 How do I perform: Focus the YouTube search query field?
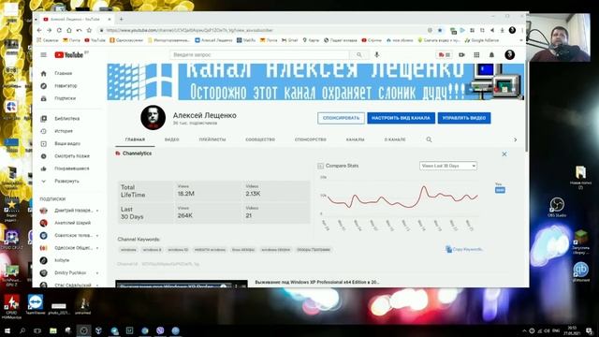click(x=260, y=55)
